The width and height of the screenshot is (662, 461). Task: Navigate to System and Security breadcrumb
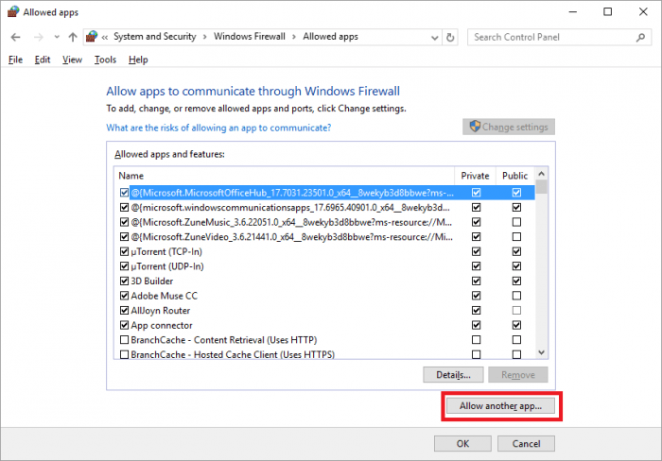pyautogui.click(x=155, y=37)
